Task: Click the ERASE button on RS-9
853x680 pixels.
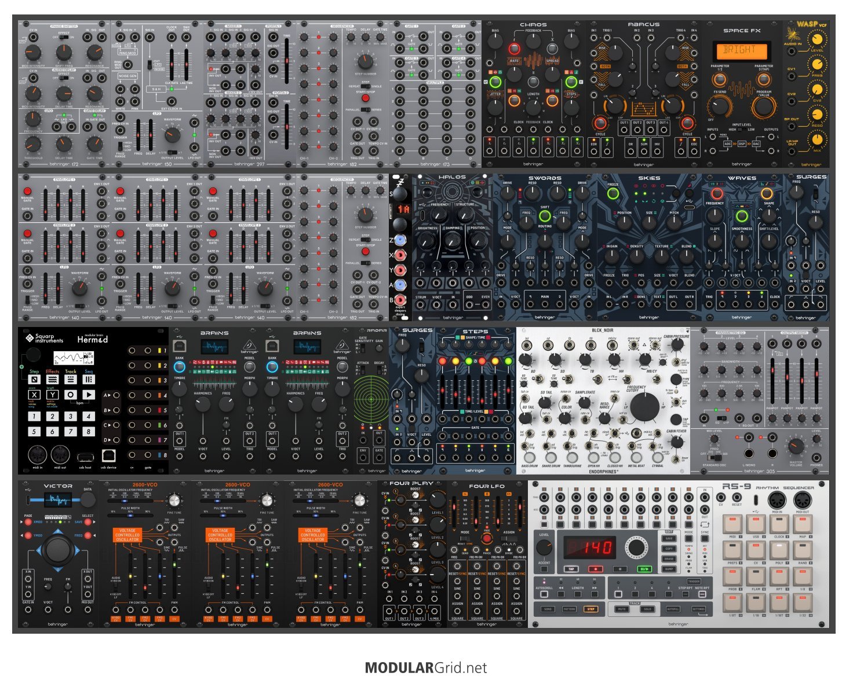Action: point(669,559)
